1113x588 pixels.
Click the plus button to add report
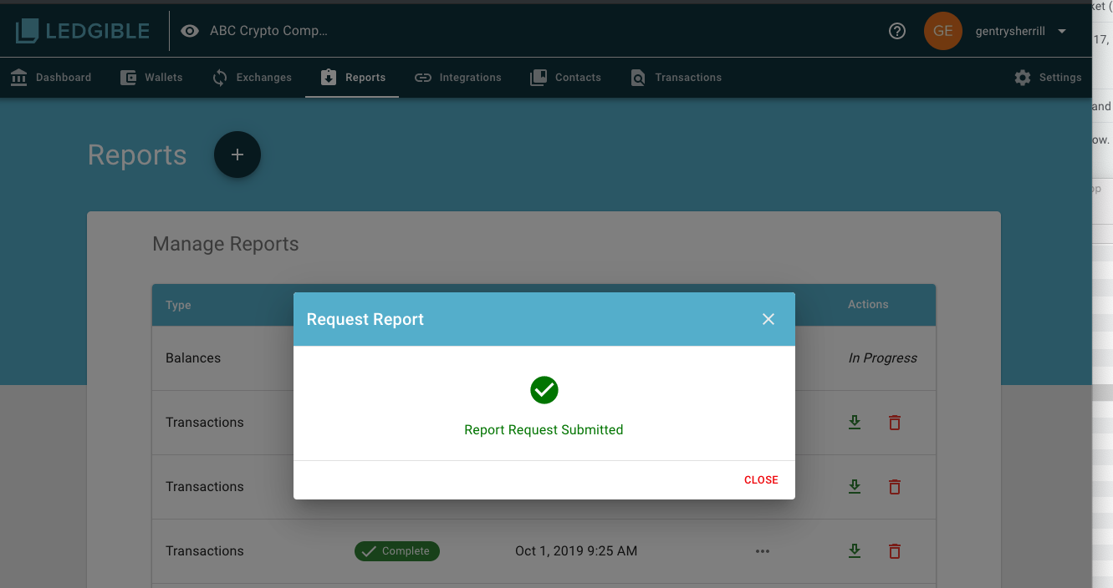[237, 155]
